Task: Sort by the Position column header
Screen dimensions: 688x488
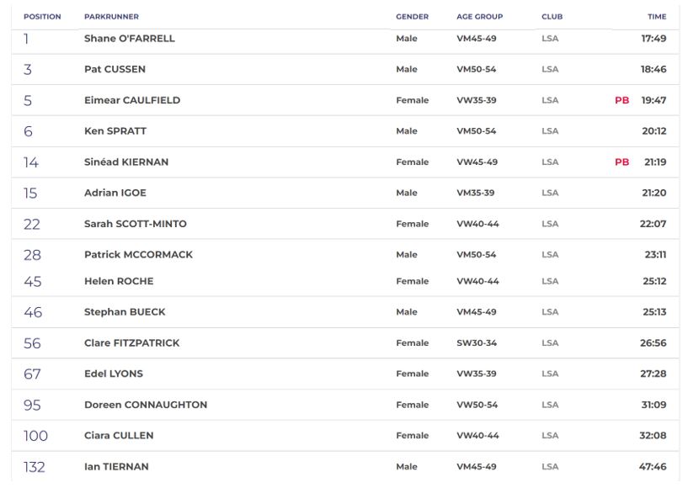Action: click(x=42, y=17)
